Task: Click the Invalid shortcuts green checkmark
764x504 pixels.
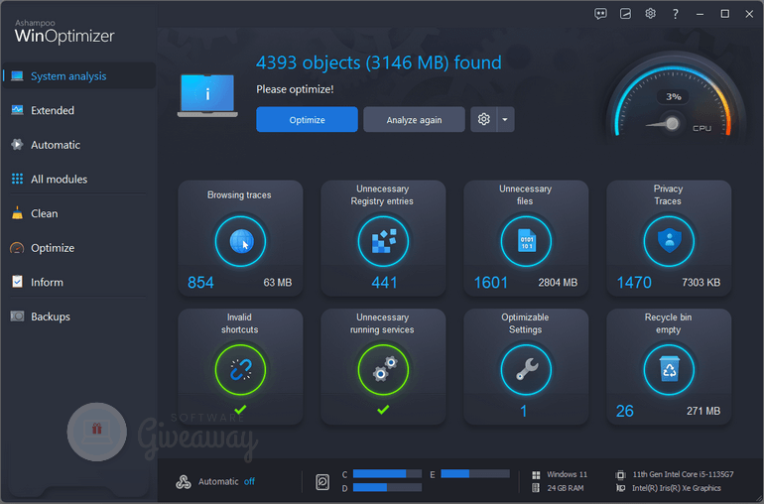Action: point(240,410)
